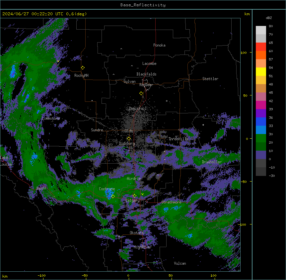The height and width of the screenshot is (280, 286).
Task: Select the light blue 33-30 dBZ swatch
Action: click(x=261, y=130)
